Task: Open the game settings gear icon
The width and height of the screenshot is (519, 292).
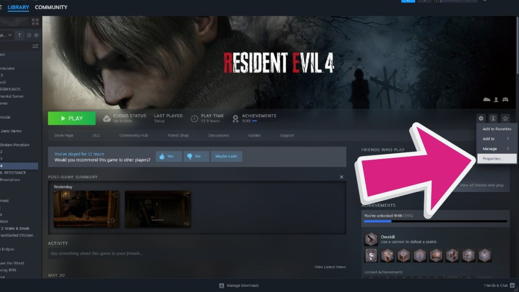Action: click(x=480, y=118)
